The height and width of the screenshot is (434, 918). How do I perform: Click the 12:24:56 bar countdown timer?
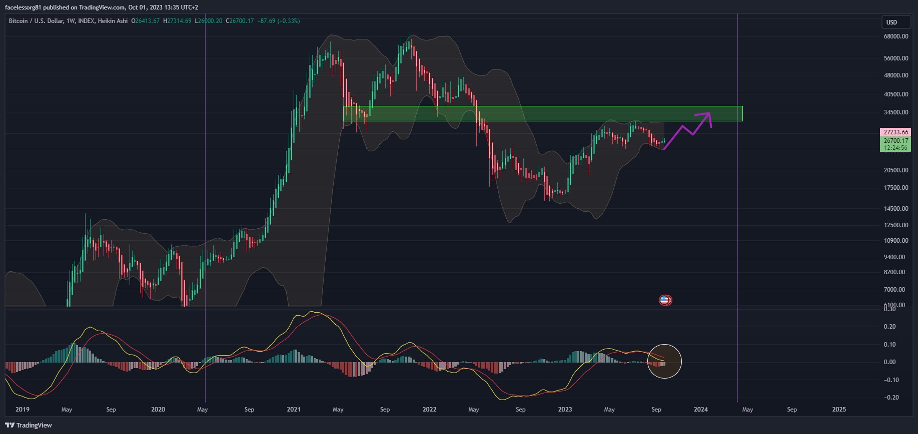tap(895, 148)
